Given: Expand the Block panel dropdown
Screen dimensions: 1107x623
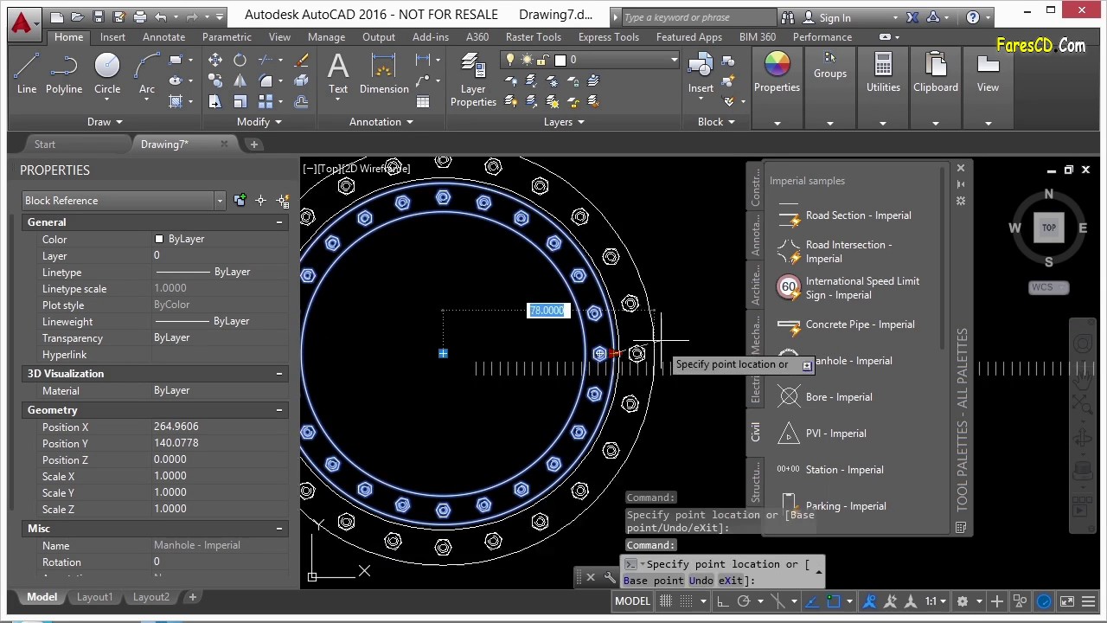Looking at the screenshot, I should coord(716,122).
